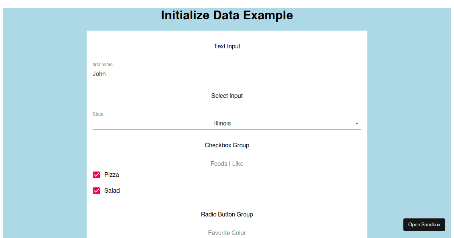Click the Favorite Color group label
Viewport: 454px width, 238px height.
click(227, 233)
